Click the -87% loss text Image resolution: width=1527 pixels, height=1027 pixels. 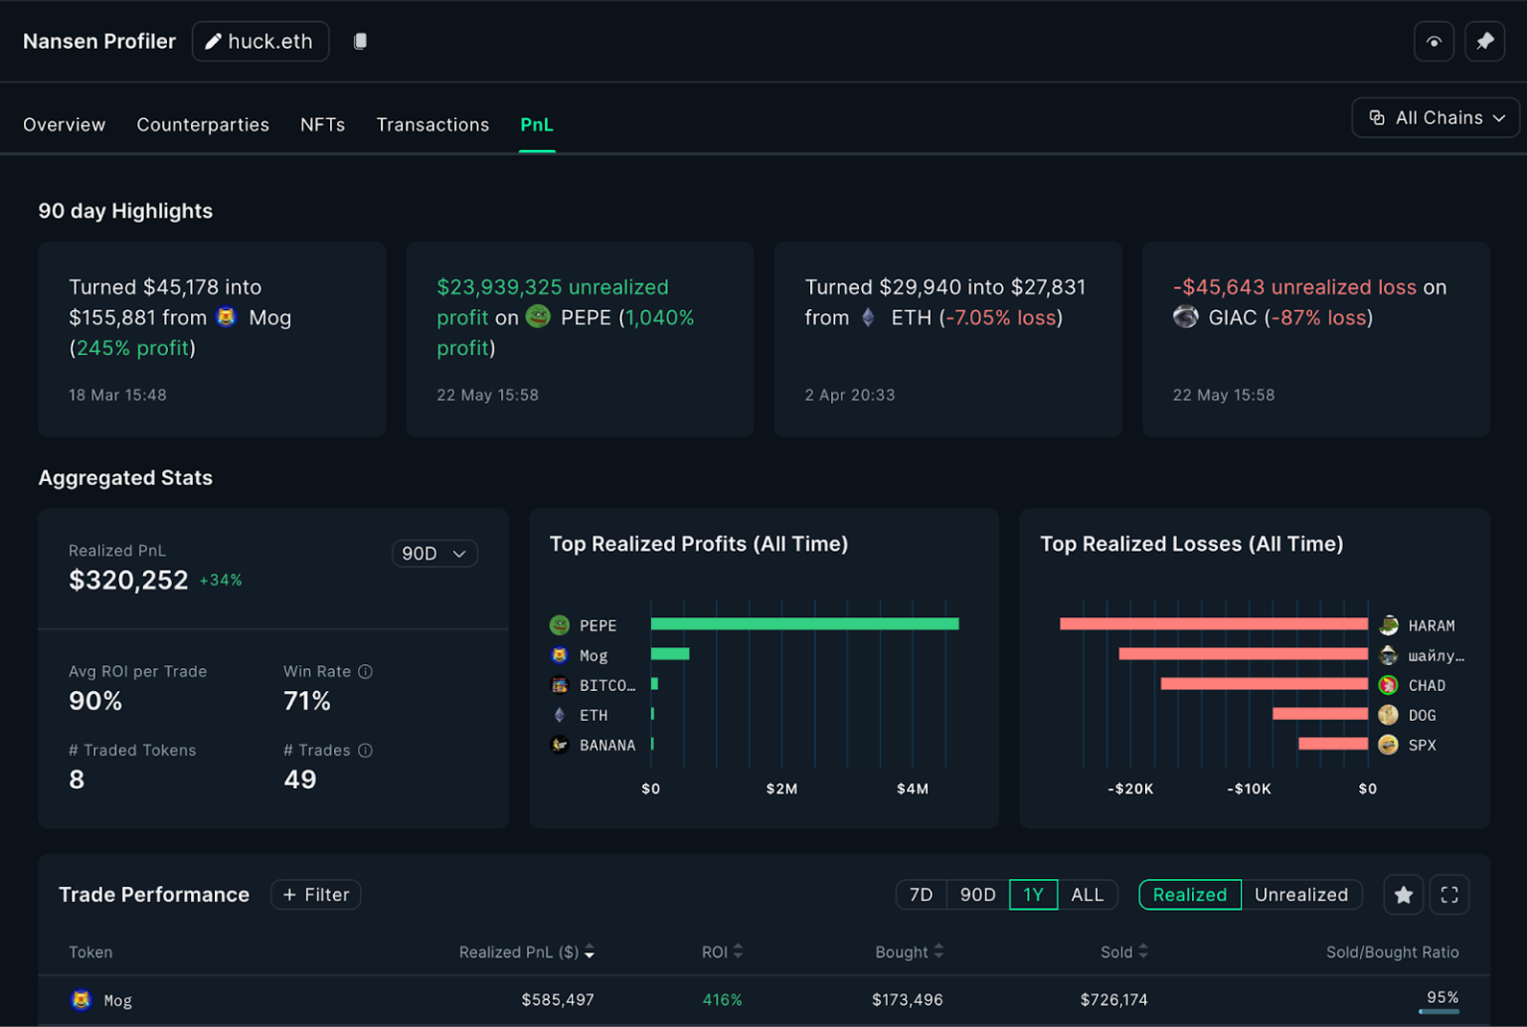(x=1318, y=317)
